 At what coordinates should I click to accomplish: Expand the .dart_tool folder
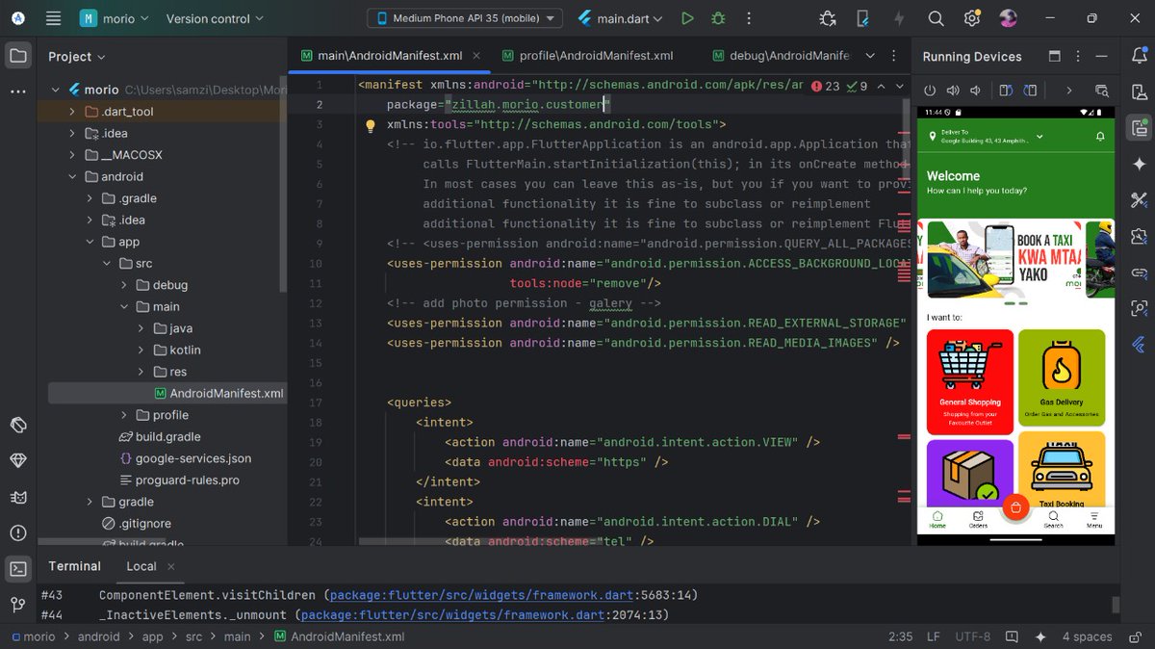[x=72, y=112]
